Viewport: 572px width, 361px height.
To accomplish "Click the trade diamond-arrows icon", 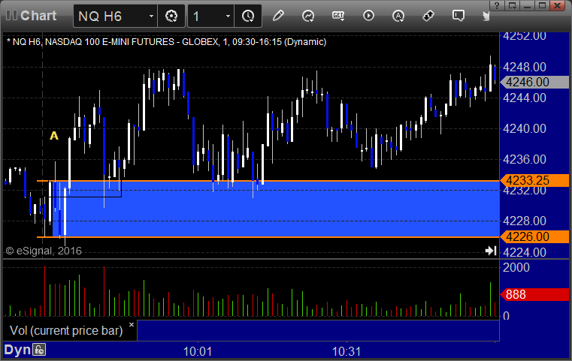I will pos(428,16).
